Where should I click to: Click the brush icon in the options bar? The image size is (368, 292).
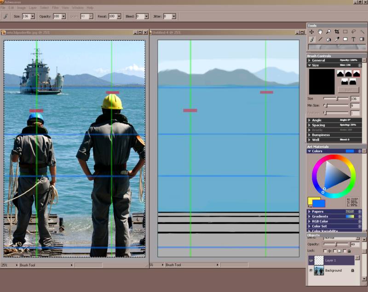(x=6, y=16)
